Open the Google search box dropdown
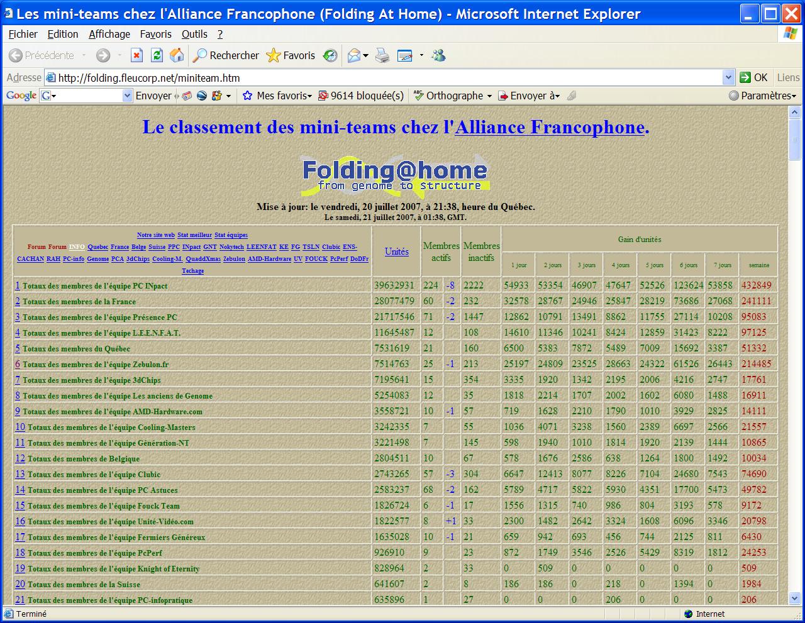 (x=127, y=96)
